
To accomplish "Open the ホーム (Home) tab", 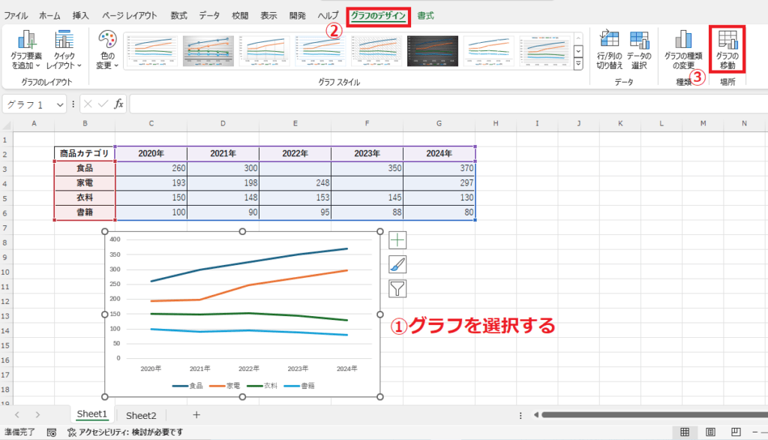I will [x=49, y=16].
